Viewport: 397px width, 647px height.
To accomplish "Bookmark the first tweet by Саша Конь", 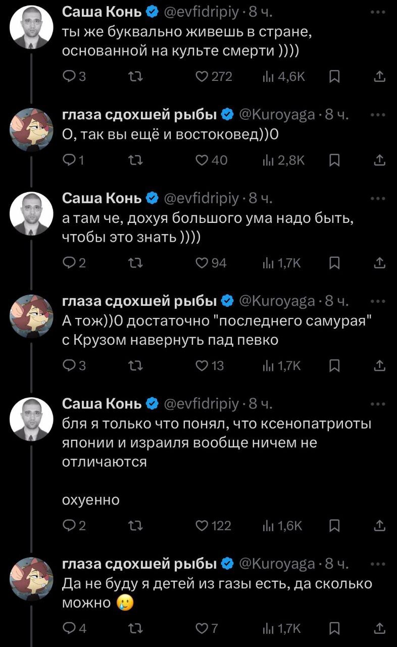I will [334, 76].
